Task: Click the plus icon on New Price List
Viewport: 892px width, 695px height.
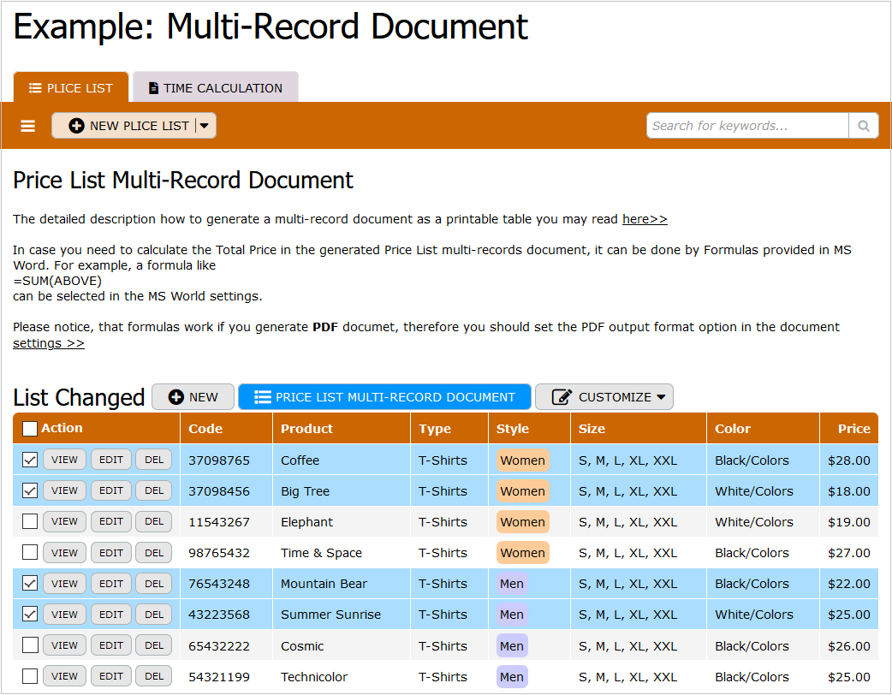Action: pos(77,126)
